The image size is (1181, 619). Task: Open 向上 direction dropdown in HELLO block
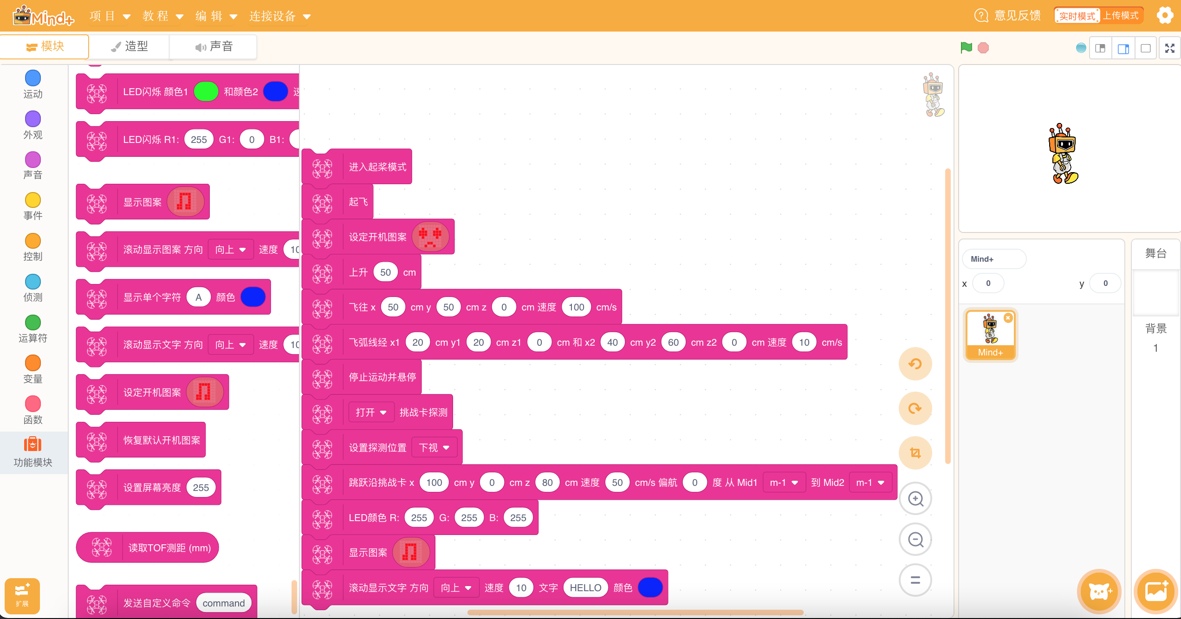(456, 588)
